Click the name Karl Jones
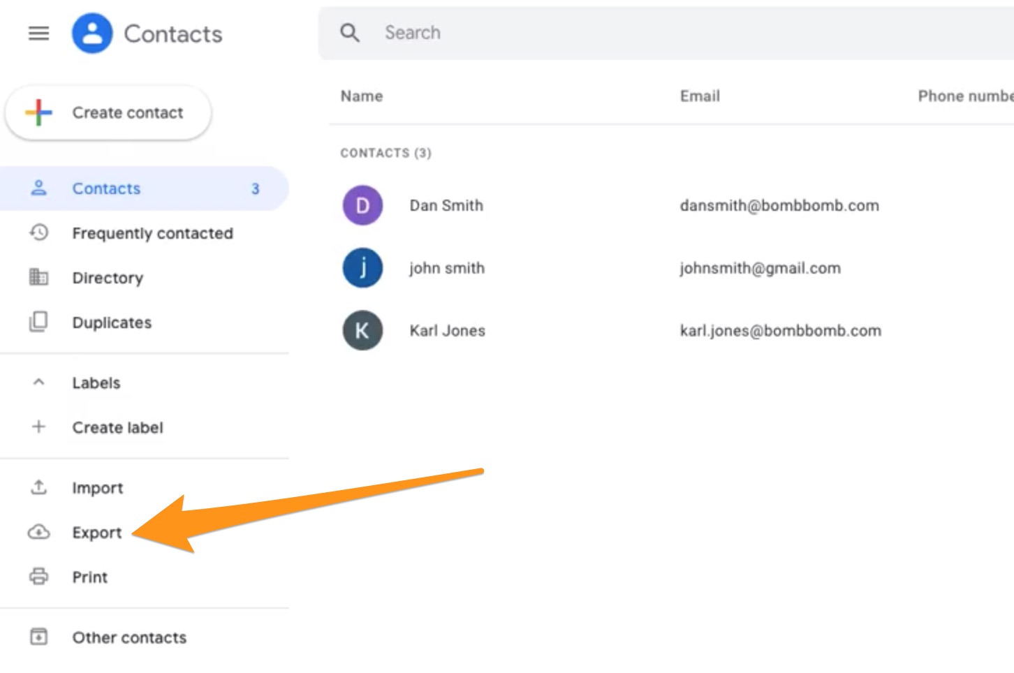Viewport: 1014px width, 673px height. [x=447, y=330]
